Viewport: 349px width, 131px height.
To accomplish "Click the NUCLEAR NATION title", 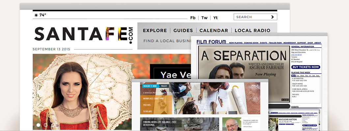I will click(288, 120).
